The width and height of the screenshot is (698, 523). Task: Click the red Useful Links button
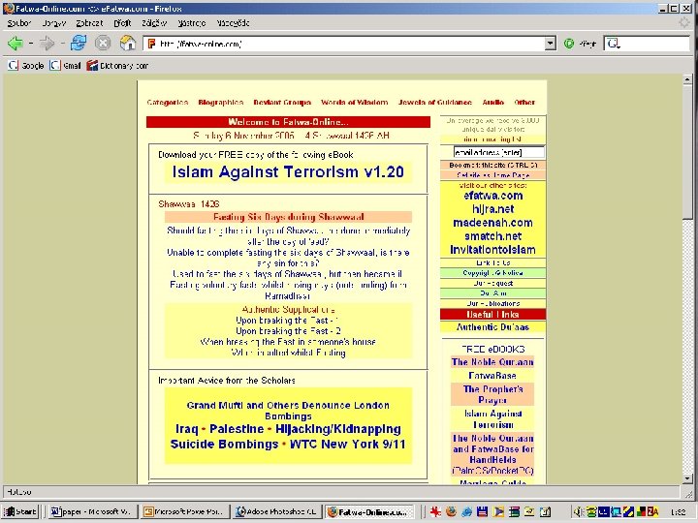[x=492, y=315]
